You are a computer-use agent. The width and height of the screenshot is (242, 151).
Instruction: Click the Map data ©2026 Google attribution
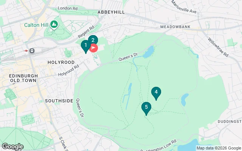coord(219,148)
